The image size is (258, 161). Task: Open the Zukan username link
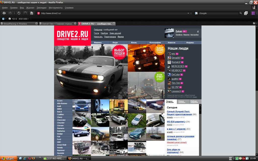click(x=179, y=31)
